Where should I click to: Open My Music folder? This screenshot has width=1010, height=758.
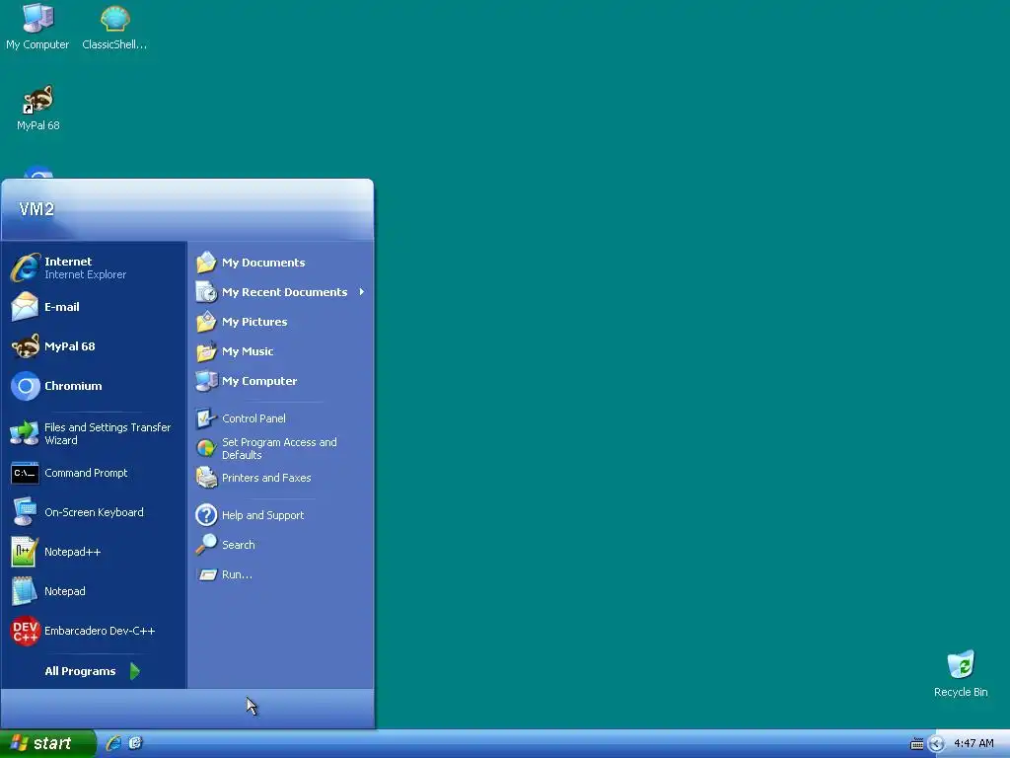click(281, 351)
